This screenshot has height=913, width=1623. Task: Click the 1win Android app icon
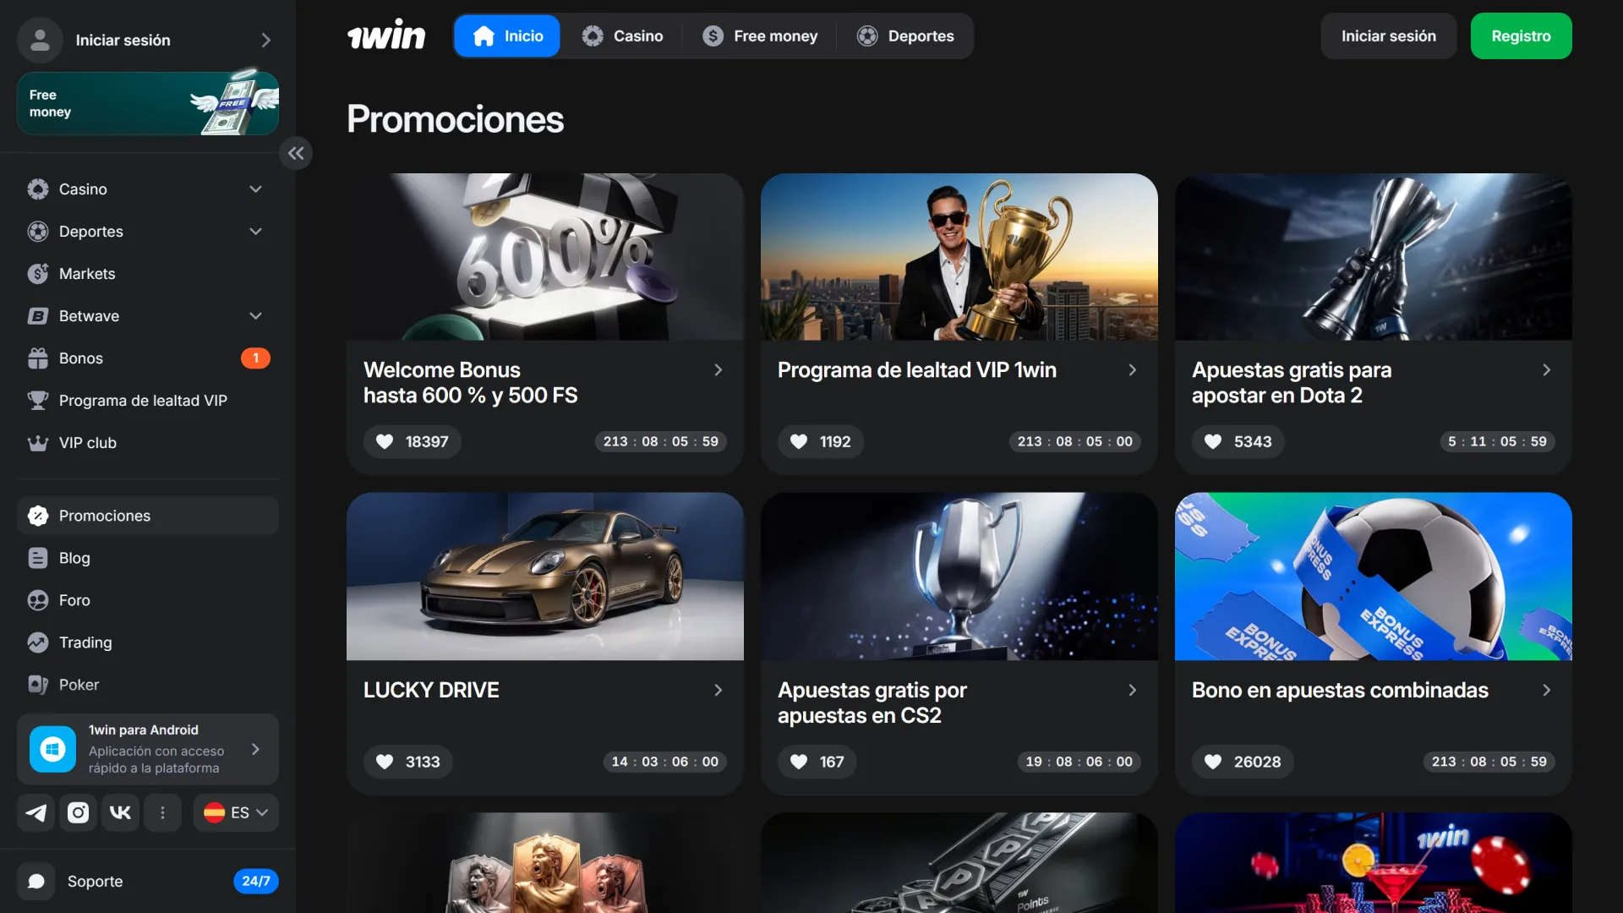[52, 749]
